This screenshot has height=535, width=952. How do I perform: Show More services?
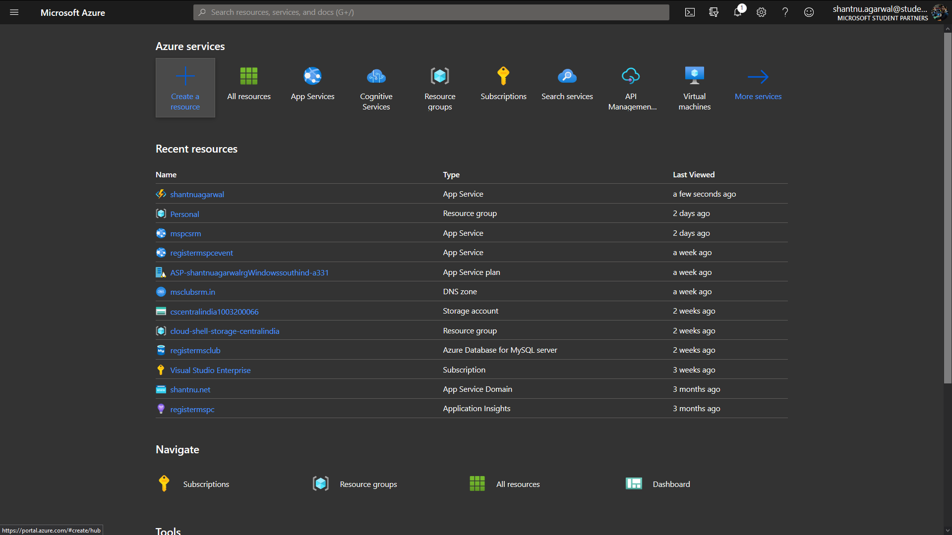click(758, 84)
